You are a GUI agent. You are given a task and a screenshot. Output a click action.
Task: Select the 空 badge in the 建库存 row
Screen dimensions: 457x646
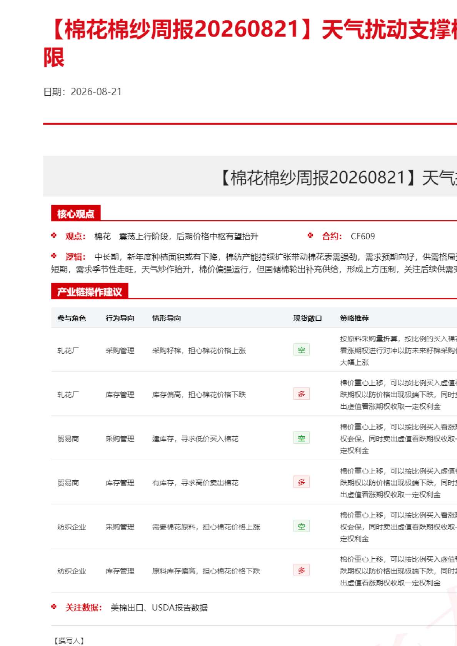coord(301,438)
